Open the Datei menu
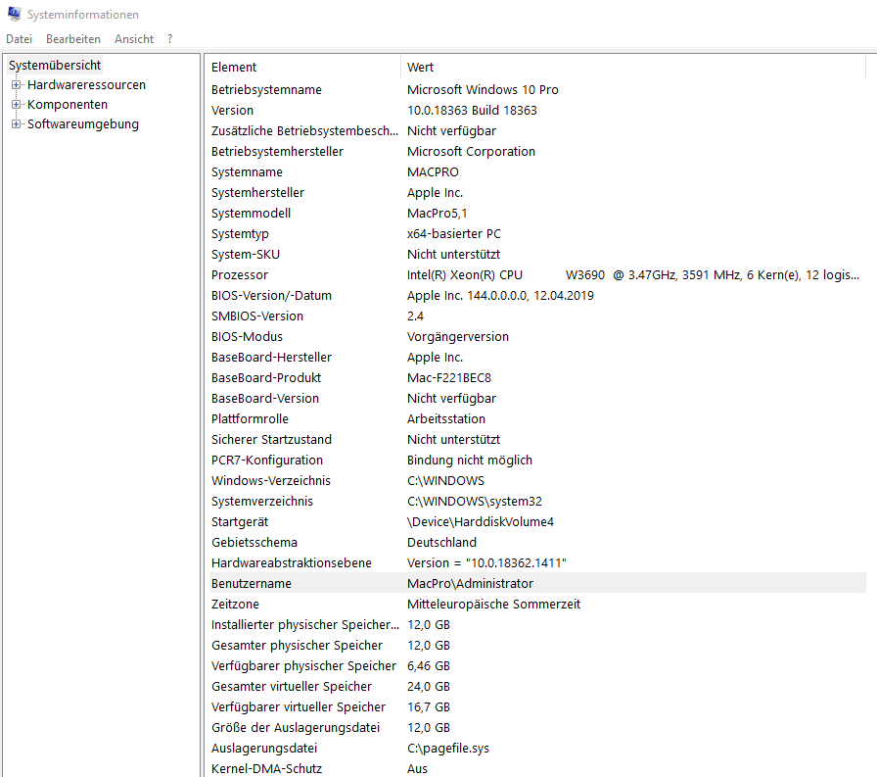 (19, 39)
